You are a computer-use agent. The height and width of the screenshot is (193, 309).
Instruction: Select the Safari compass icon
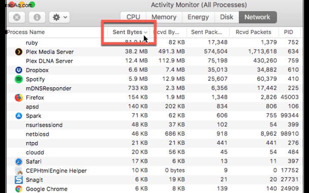click(19, 162)
